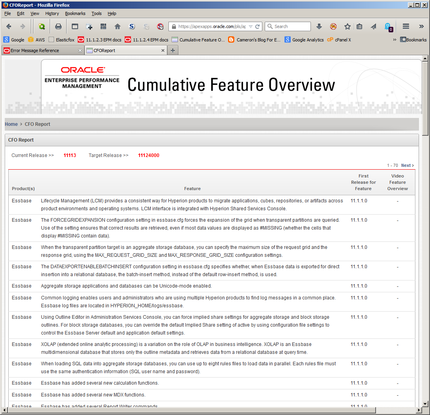Open the Edit menu
The width and height of the screenshot is (430, 415).
21,13
